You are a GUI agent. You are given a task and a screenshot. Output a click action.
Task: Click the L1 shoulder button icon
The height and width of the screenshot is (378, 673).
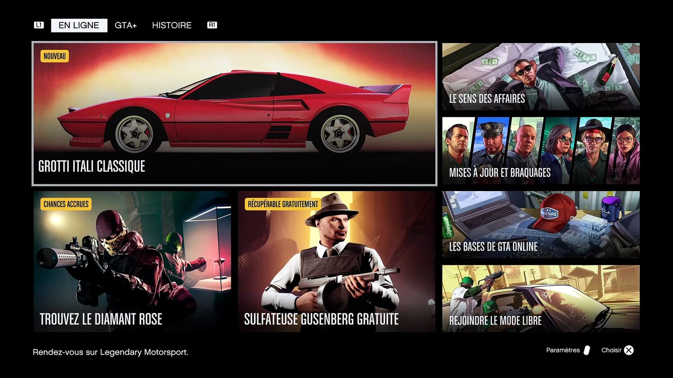38,25
